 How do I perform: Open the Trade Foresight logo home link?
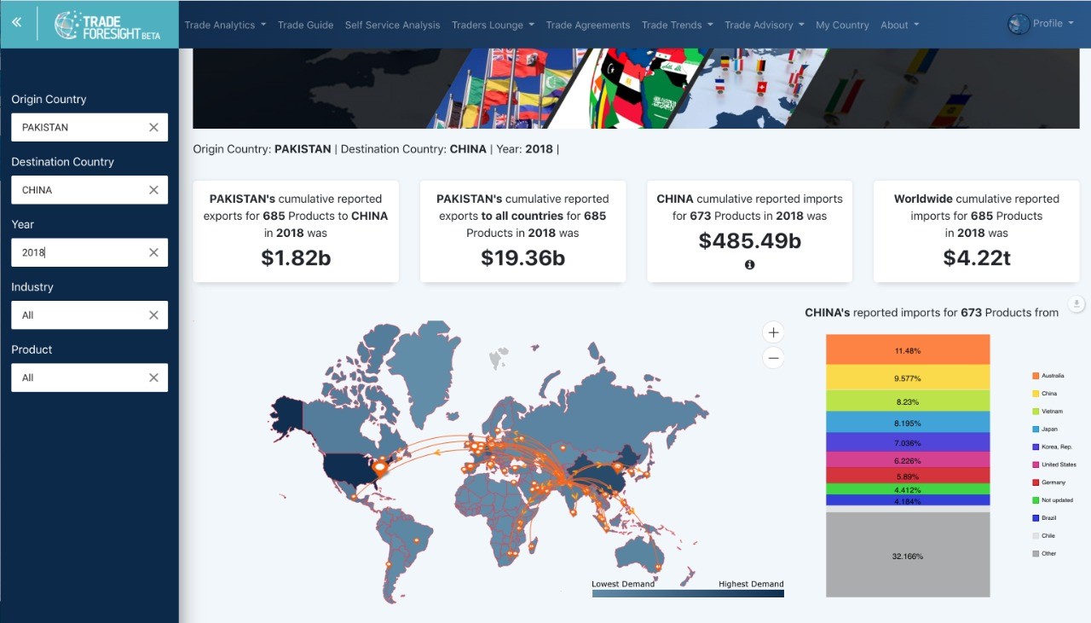107,26
